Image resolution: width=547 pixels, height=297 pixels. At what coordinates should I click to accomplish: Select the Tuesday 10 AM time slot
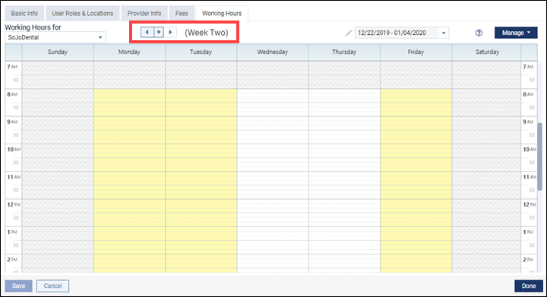pos(201,151)
